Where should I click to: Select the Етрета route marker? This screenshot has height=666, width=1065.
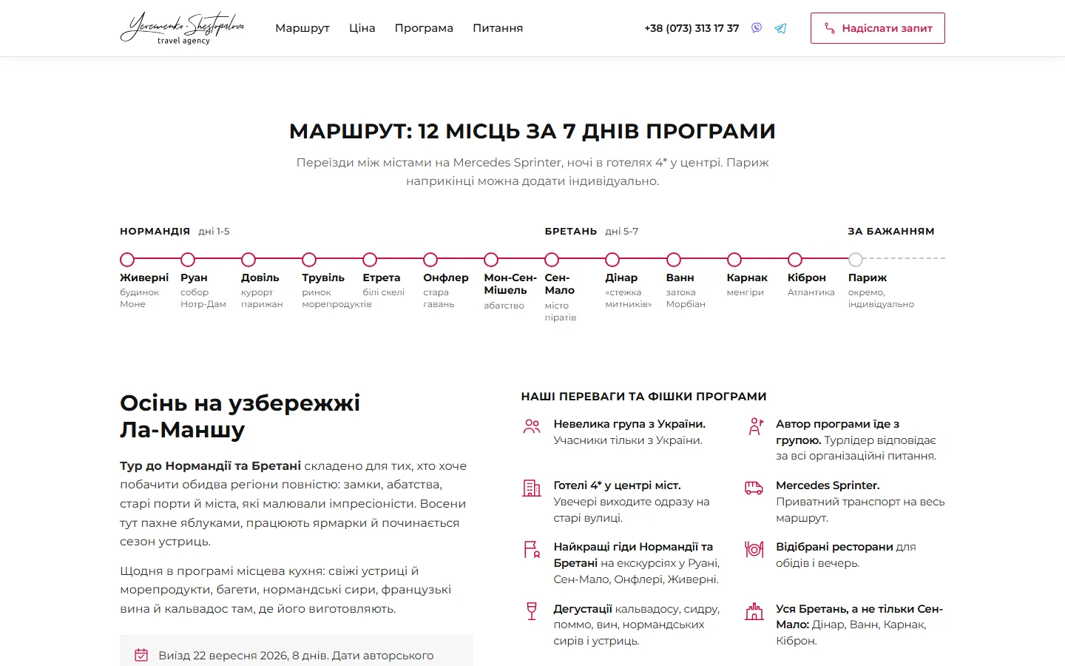370,260
